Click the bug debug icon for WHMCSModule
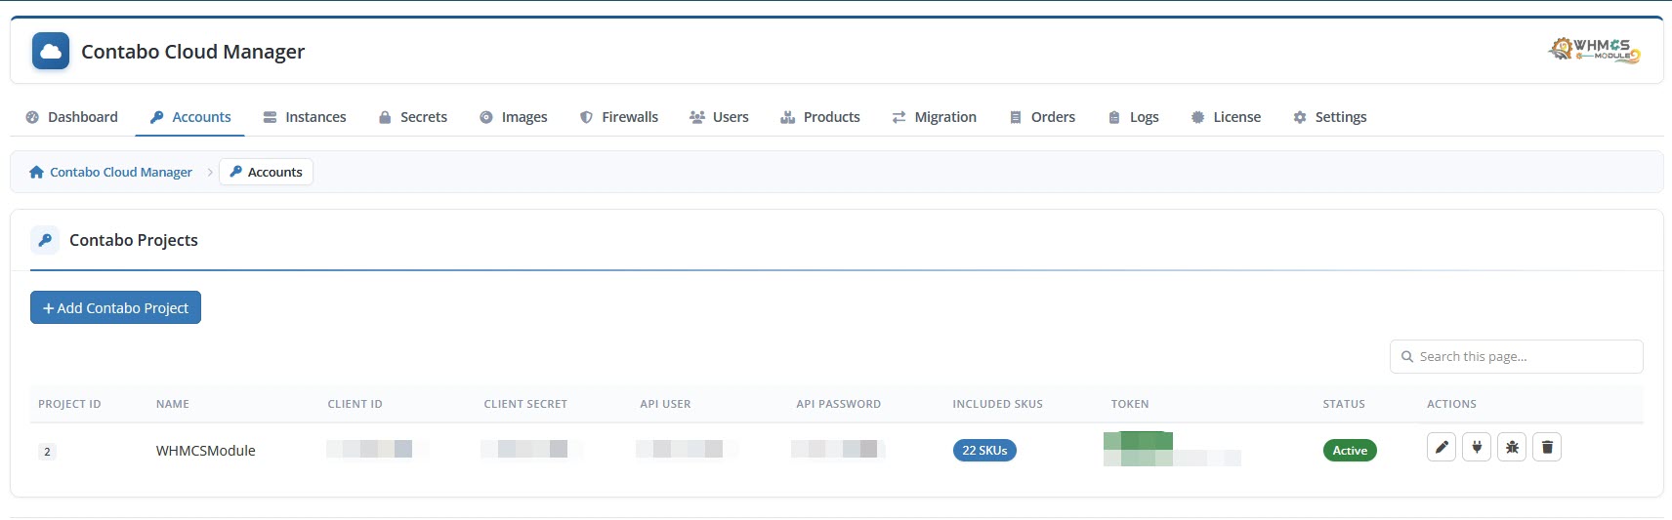The width and height of the screenshot is (1672, 520). pyautogui.click(x=1512, y=447)
